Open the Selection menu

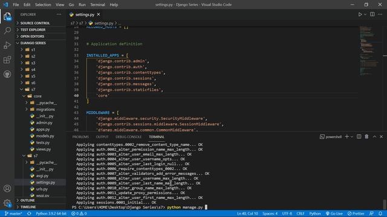pos(43,5)
